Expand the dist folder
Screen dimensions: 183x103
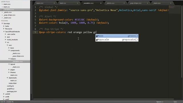[6, 37]
